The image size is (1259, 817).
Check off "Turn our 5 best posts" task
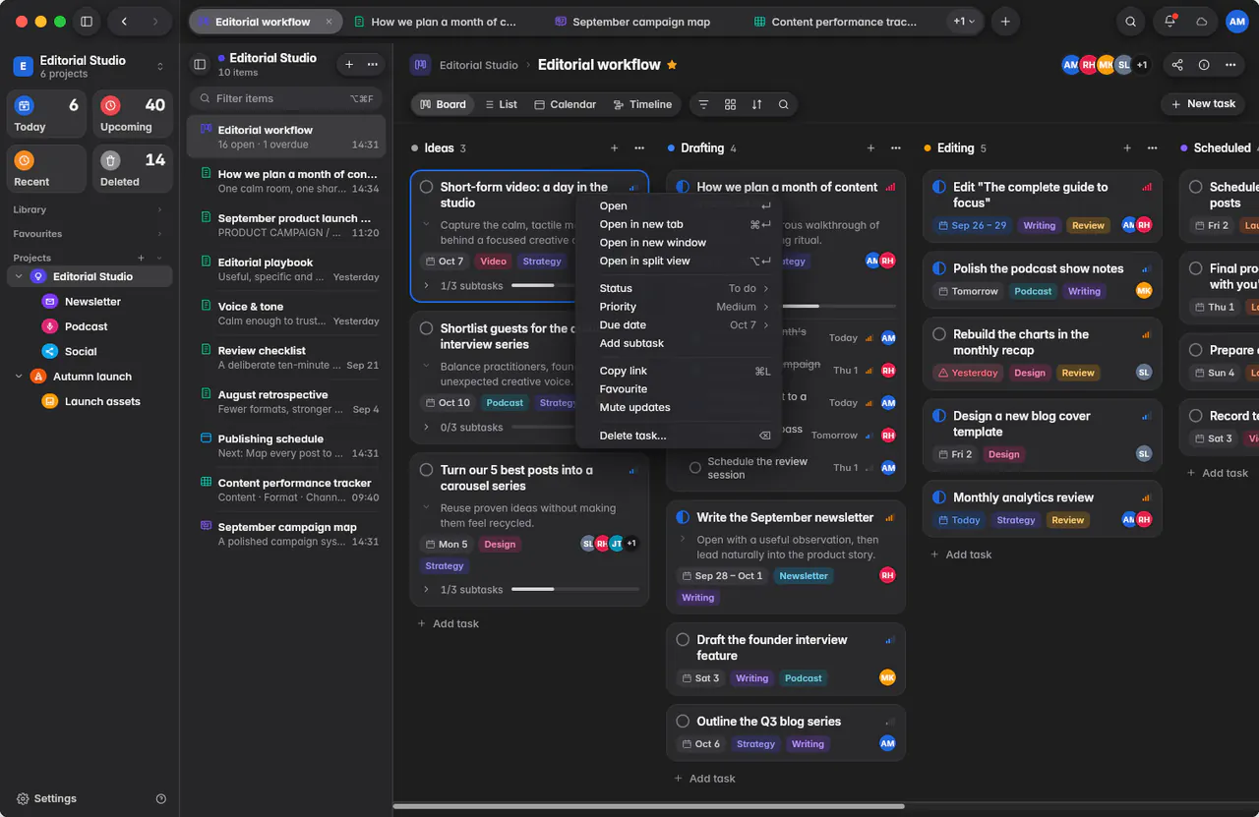[427, 470]
